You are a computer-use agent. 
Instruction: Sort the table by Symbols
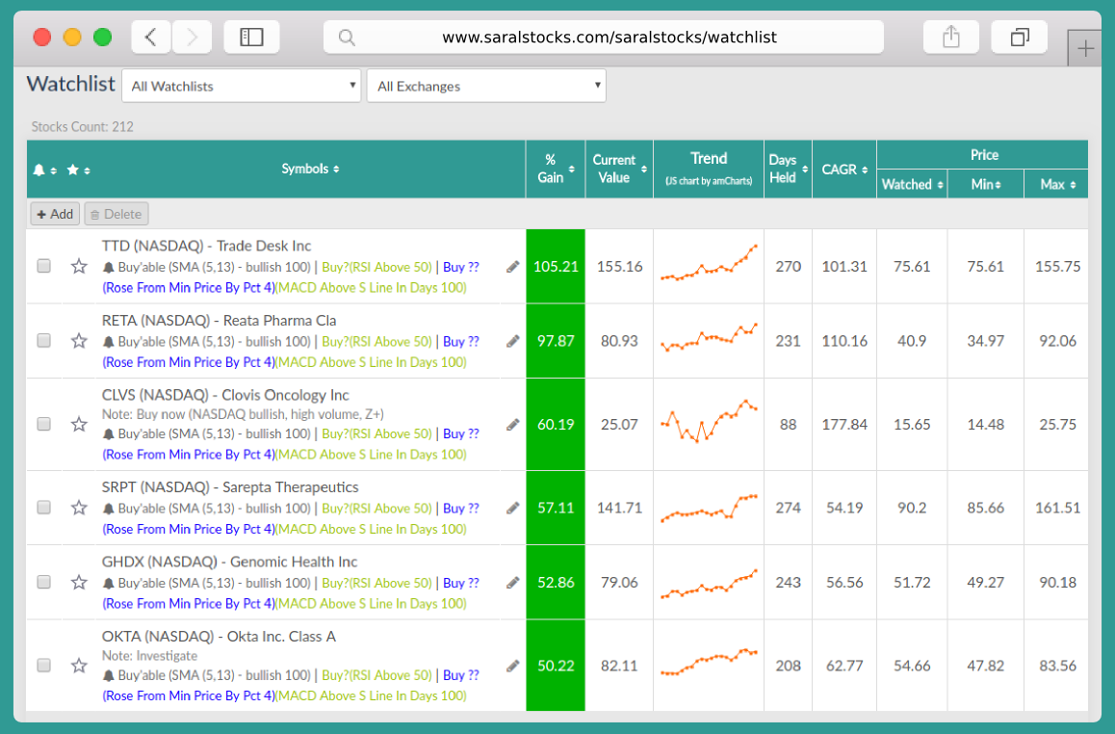pos(310,169)
